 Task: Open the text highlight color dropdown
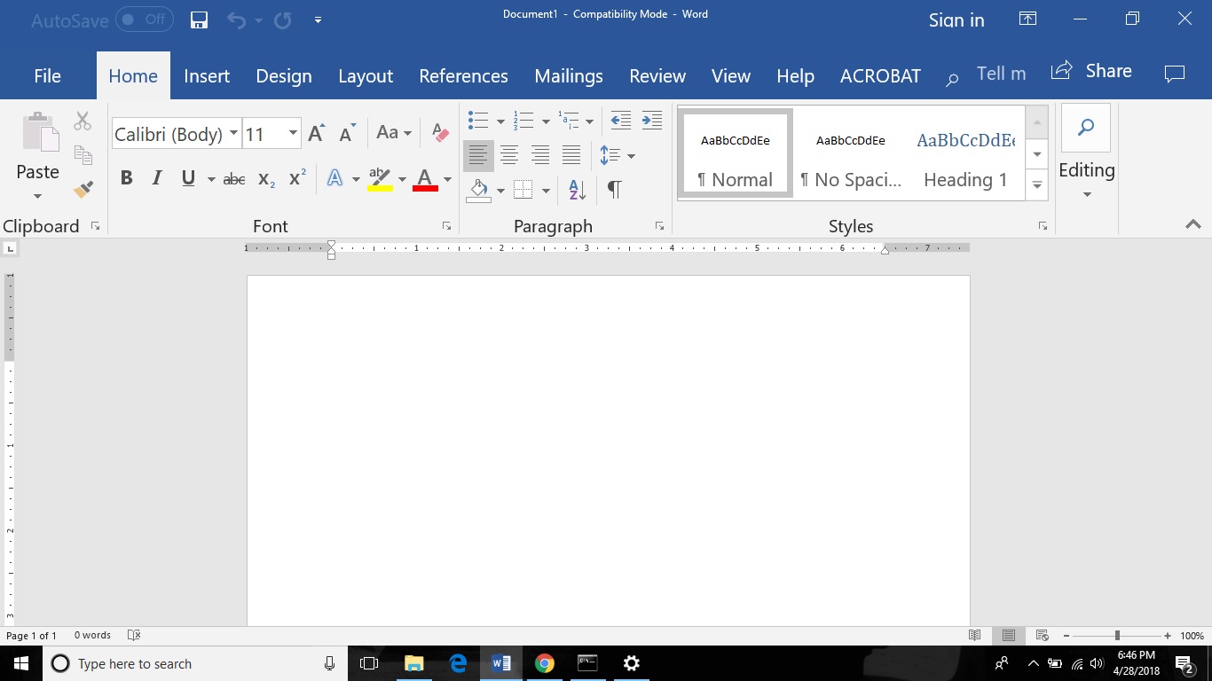pos(402,178)
